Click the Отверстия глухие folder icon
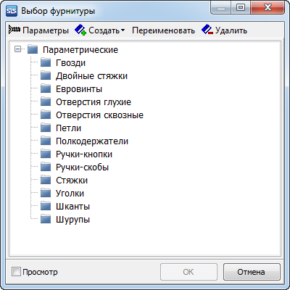 (x=46, y=101)
